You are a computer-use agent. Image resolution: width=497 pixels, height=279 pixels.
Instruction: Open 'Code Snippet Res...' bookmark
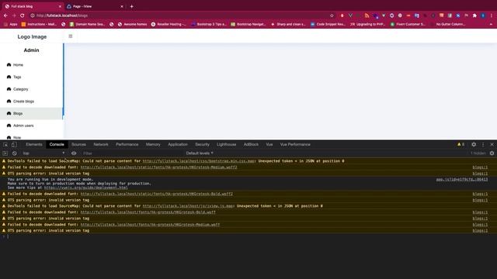pyautogui.click(x=328, y=24)
